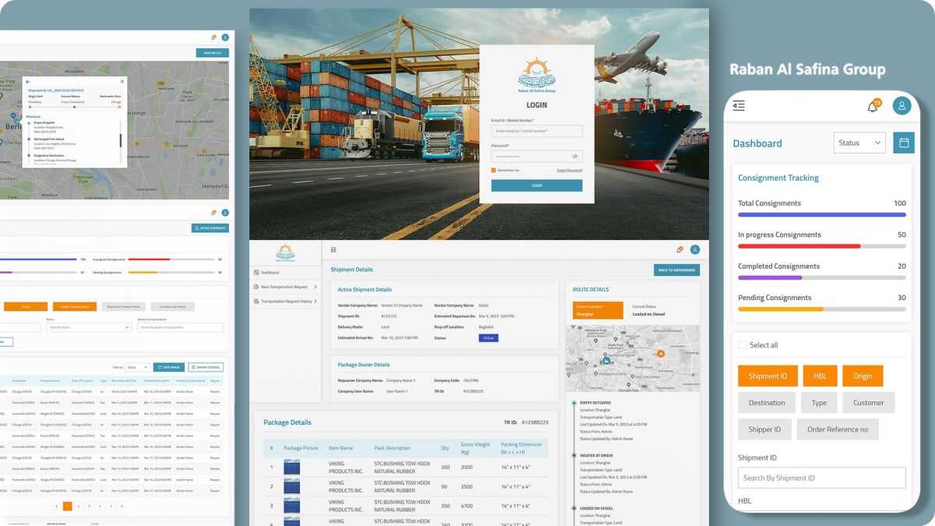Collapse the mobile hamburger menu icon
The width and height of the screenshot is (935, 526).
739,106
